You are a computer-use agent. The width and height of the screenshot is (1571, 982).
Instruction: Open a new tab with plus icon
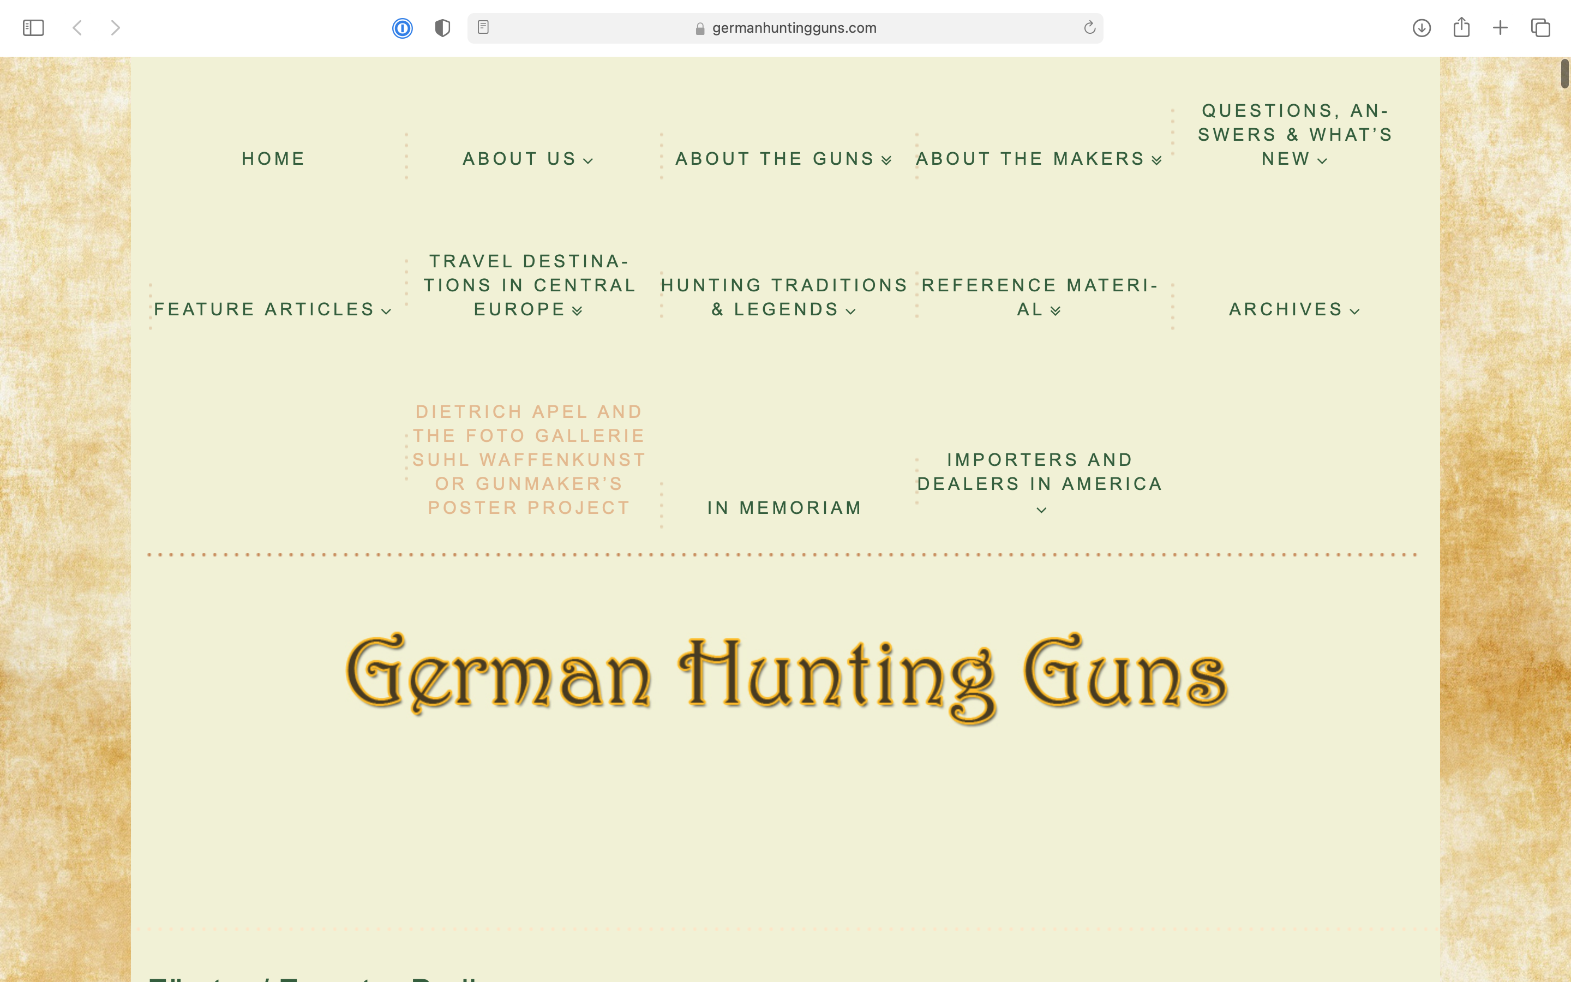(1500, 28)
